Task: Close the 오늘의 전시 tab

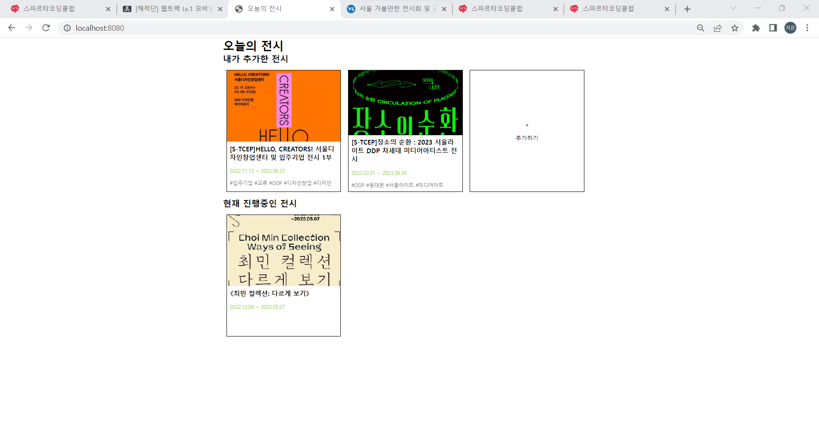Action: pos(332,9)
